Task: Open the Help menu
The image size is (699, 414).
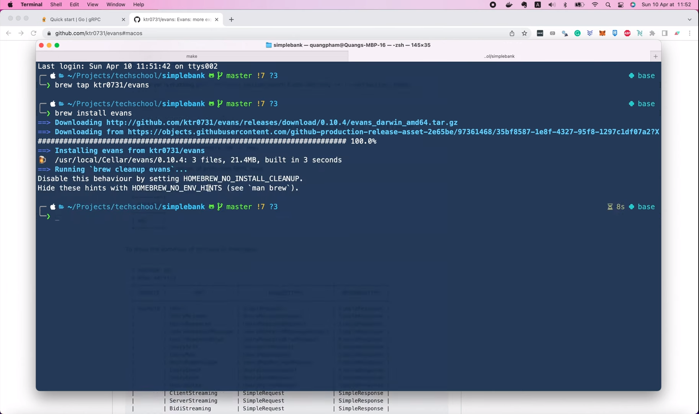Action: 139,5
